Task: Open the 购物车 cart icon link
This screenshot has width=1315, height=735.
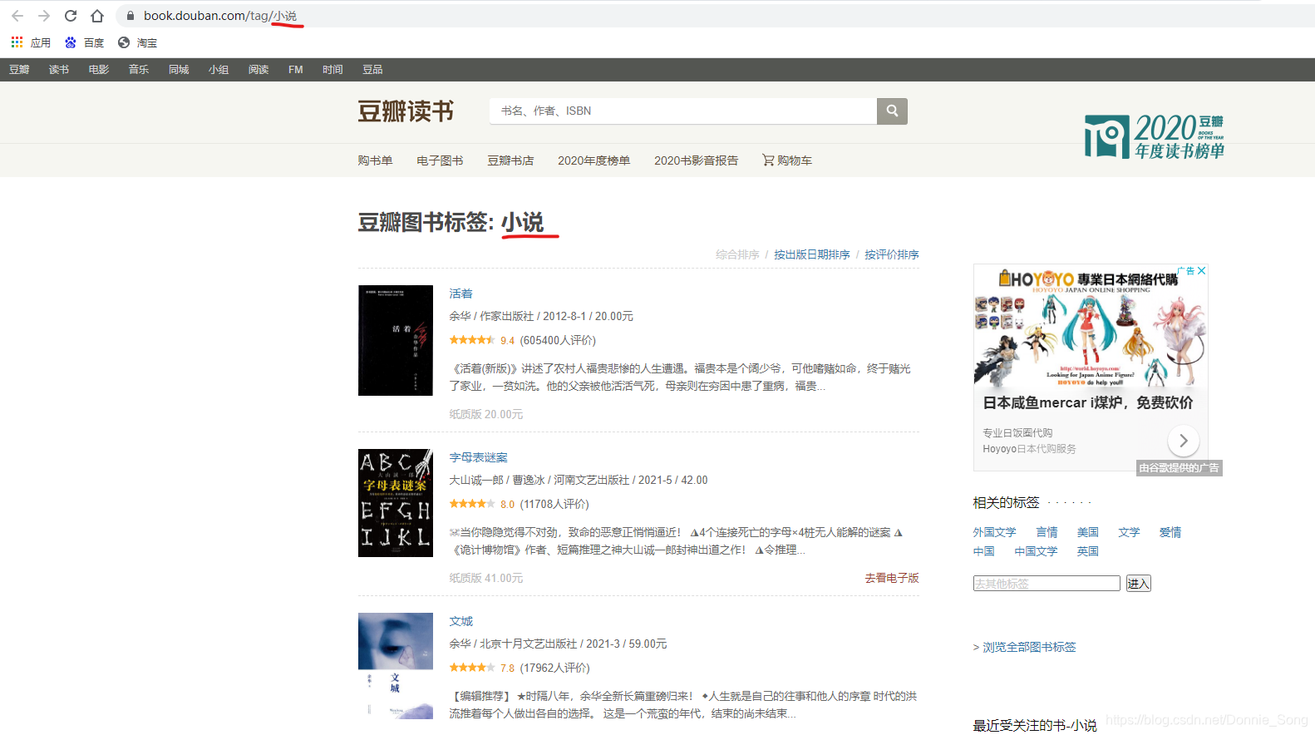Action: tap(787, 160)
